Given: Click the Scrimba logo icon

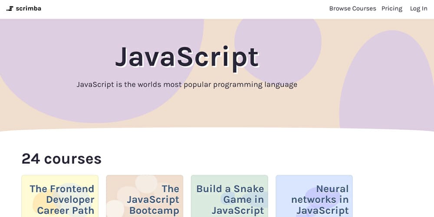Looking at the screenshot, I should tap(10, 9).
